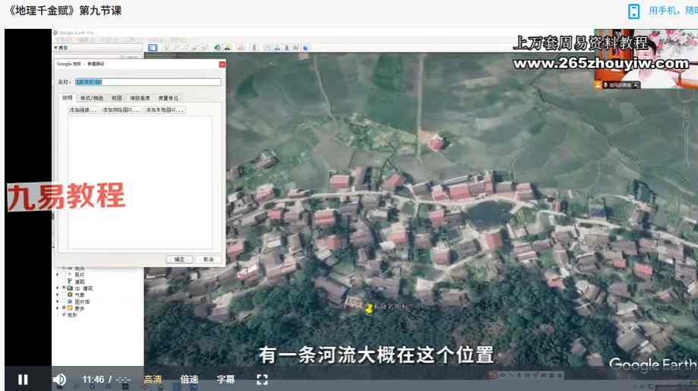Switch to the 样式/颜色 tab

point(92,98)
